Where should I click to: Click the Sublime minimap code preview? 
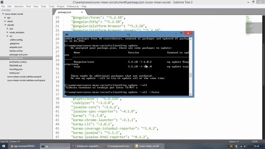253,25
